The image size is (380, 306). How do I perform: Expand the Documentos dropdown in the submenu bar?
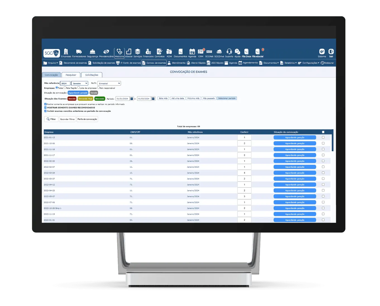(269, 63)
